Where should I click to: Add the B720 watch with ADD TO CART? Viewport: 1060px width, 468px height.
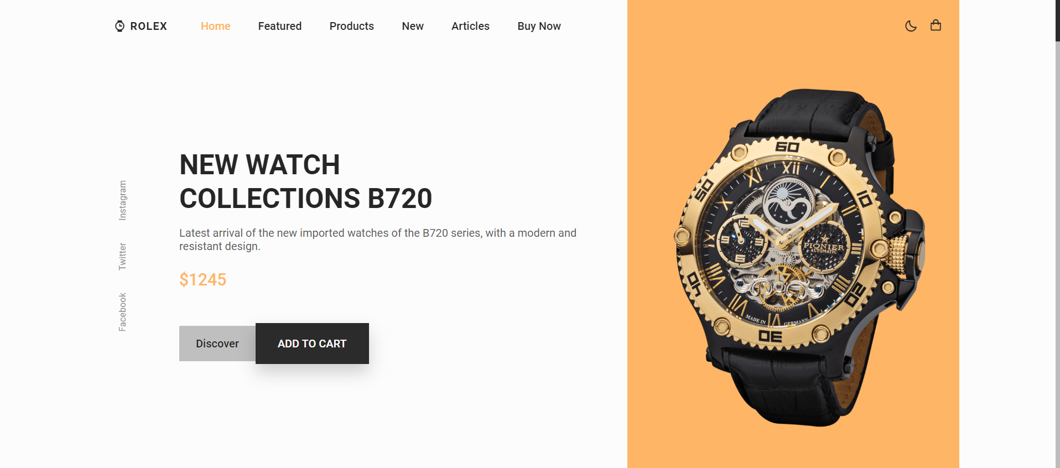point(312,344)
